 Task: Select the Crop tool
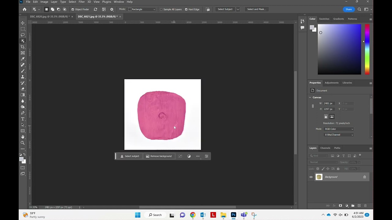pyautogui.click(x=23, y=47)
